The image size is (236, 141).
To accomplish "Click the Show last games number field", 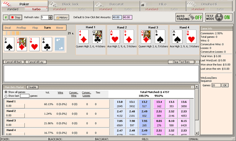I will pos(25,96).
